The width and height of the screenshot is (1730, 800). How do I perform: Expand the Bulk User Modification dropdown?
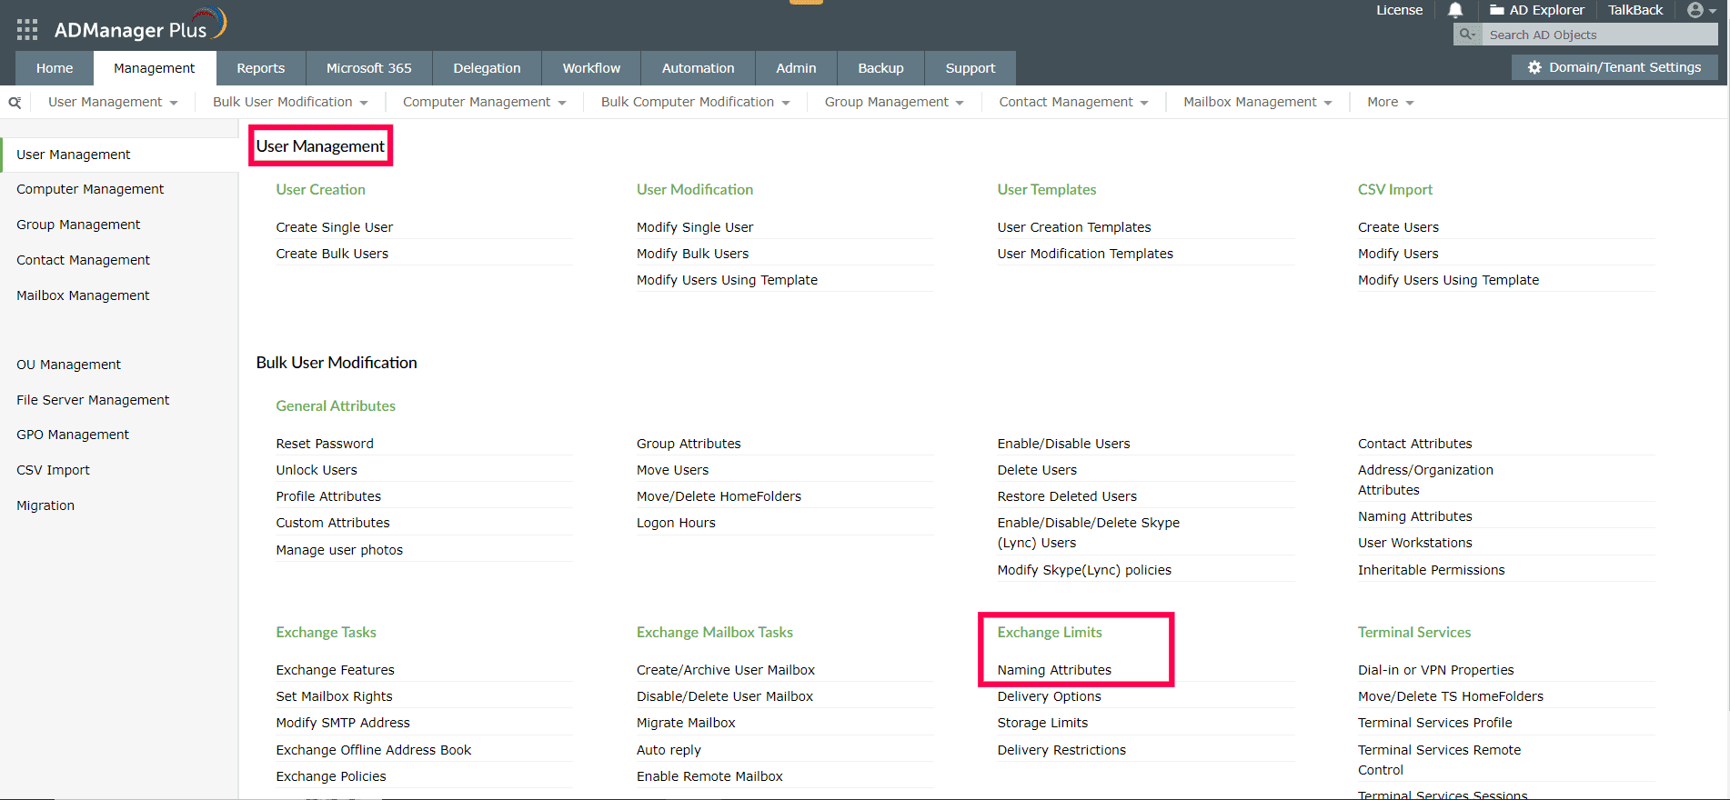tap(290, 102)
